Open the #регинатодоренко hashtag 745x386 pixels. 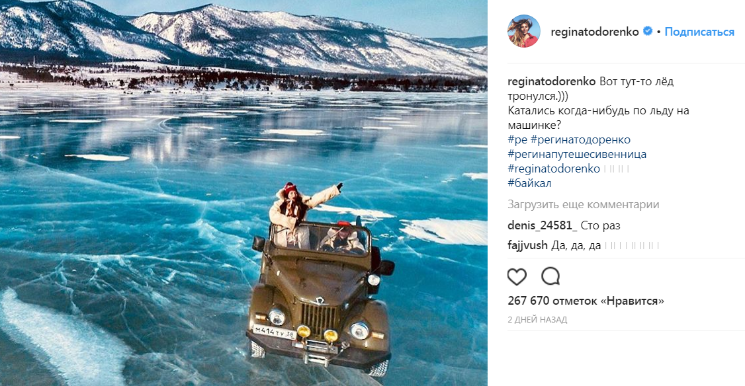click(x=581, y=139)
